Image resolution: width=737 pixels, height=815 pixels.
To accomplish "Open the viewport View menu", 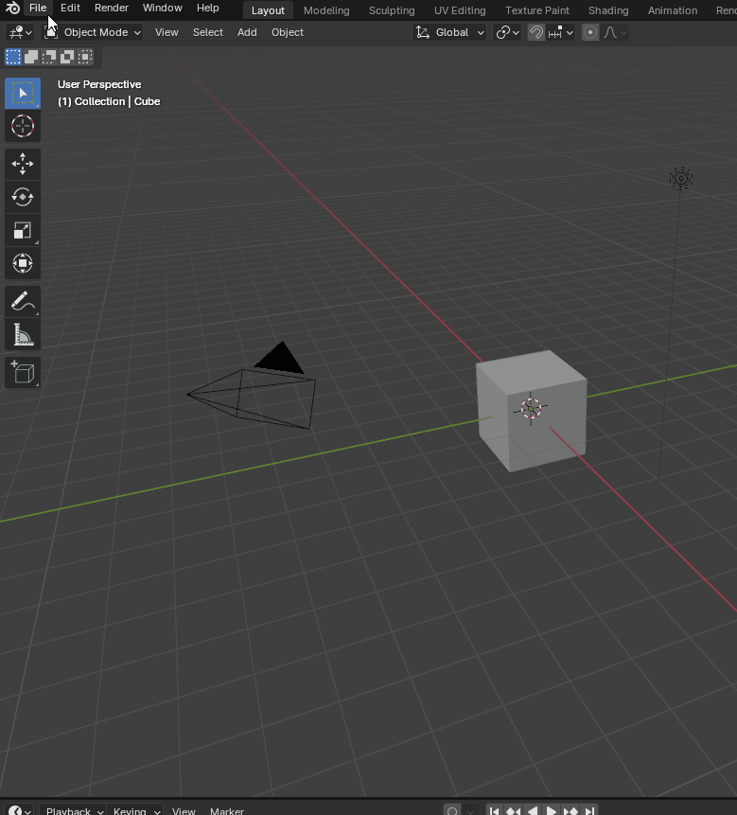I will click(x=167, y=32).
